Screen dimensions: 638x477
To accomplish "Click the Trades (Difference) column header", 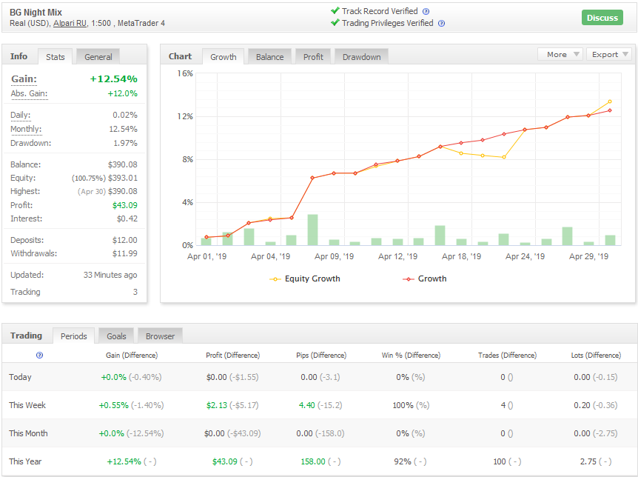I will pos(508,356).
